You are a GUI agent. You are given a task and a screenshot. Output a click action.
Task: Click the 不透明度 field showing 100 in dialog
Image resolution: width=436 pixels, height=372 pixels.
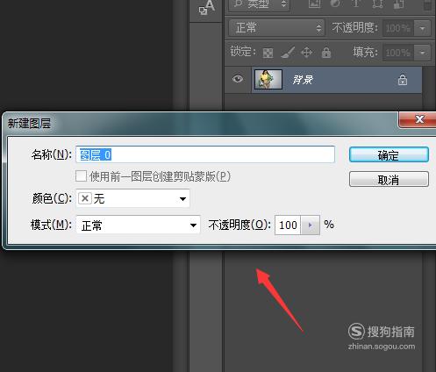coord(288,225)
